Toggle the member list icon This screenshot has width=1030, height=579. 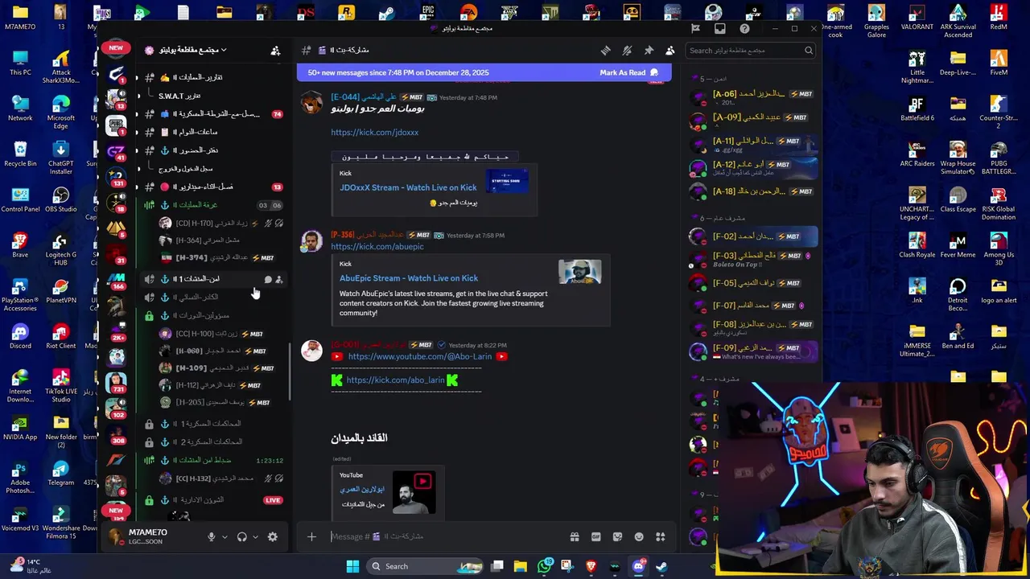point(669,50)
